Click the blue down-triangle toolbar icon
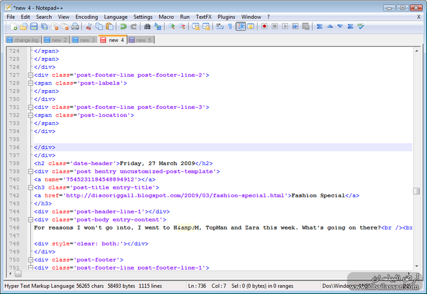 click(340, 26)
